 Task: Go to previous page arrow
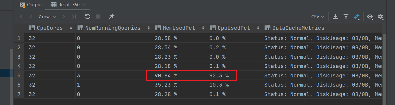tap(31, 17)
